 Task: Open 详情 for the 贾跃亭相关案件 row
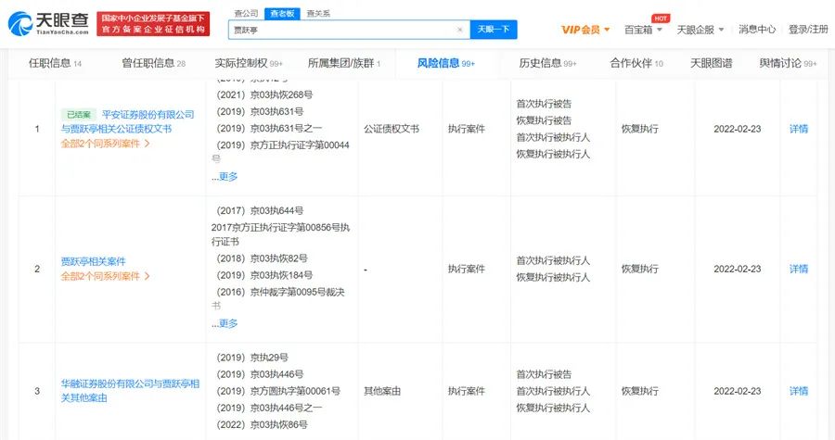(798, 269)
